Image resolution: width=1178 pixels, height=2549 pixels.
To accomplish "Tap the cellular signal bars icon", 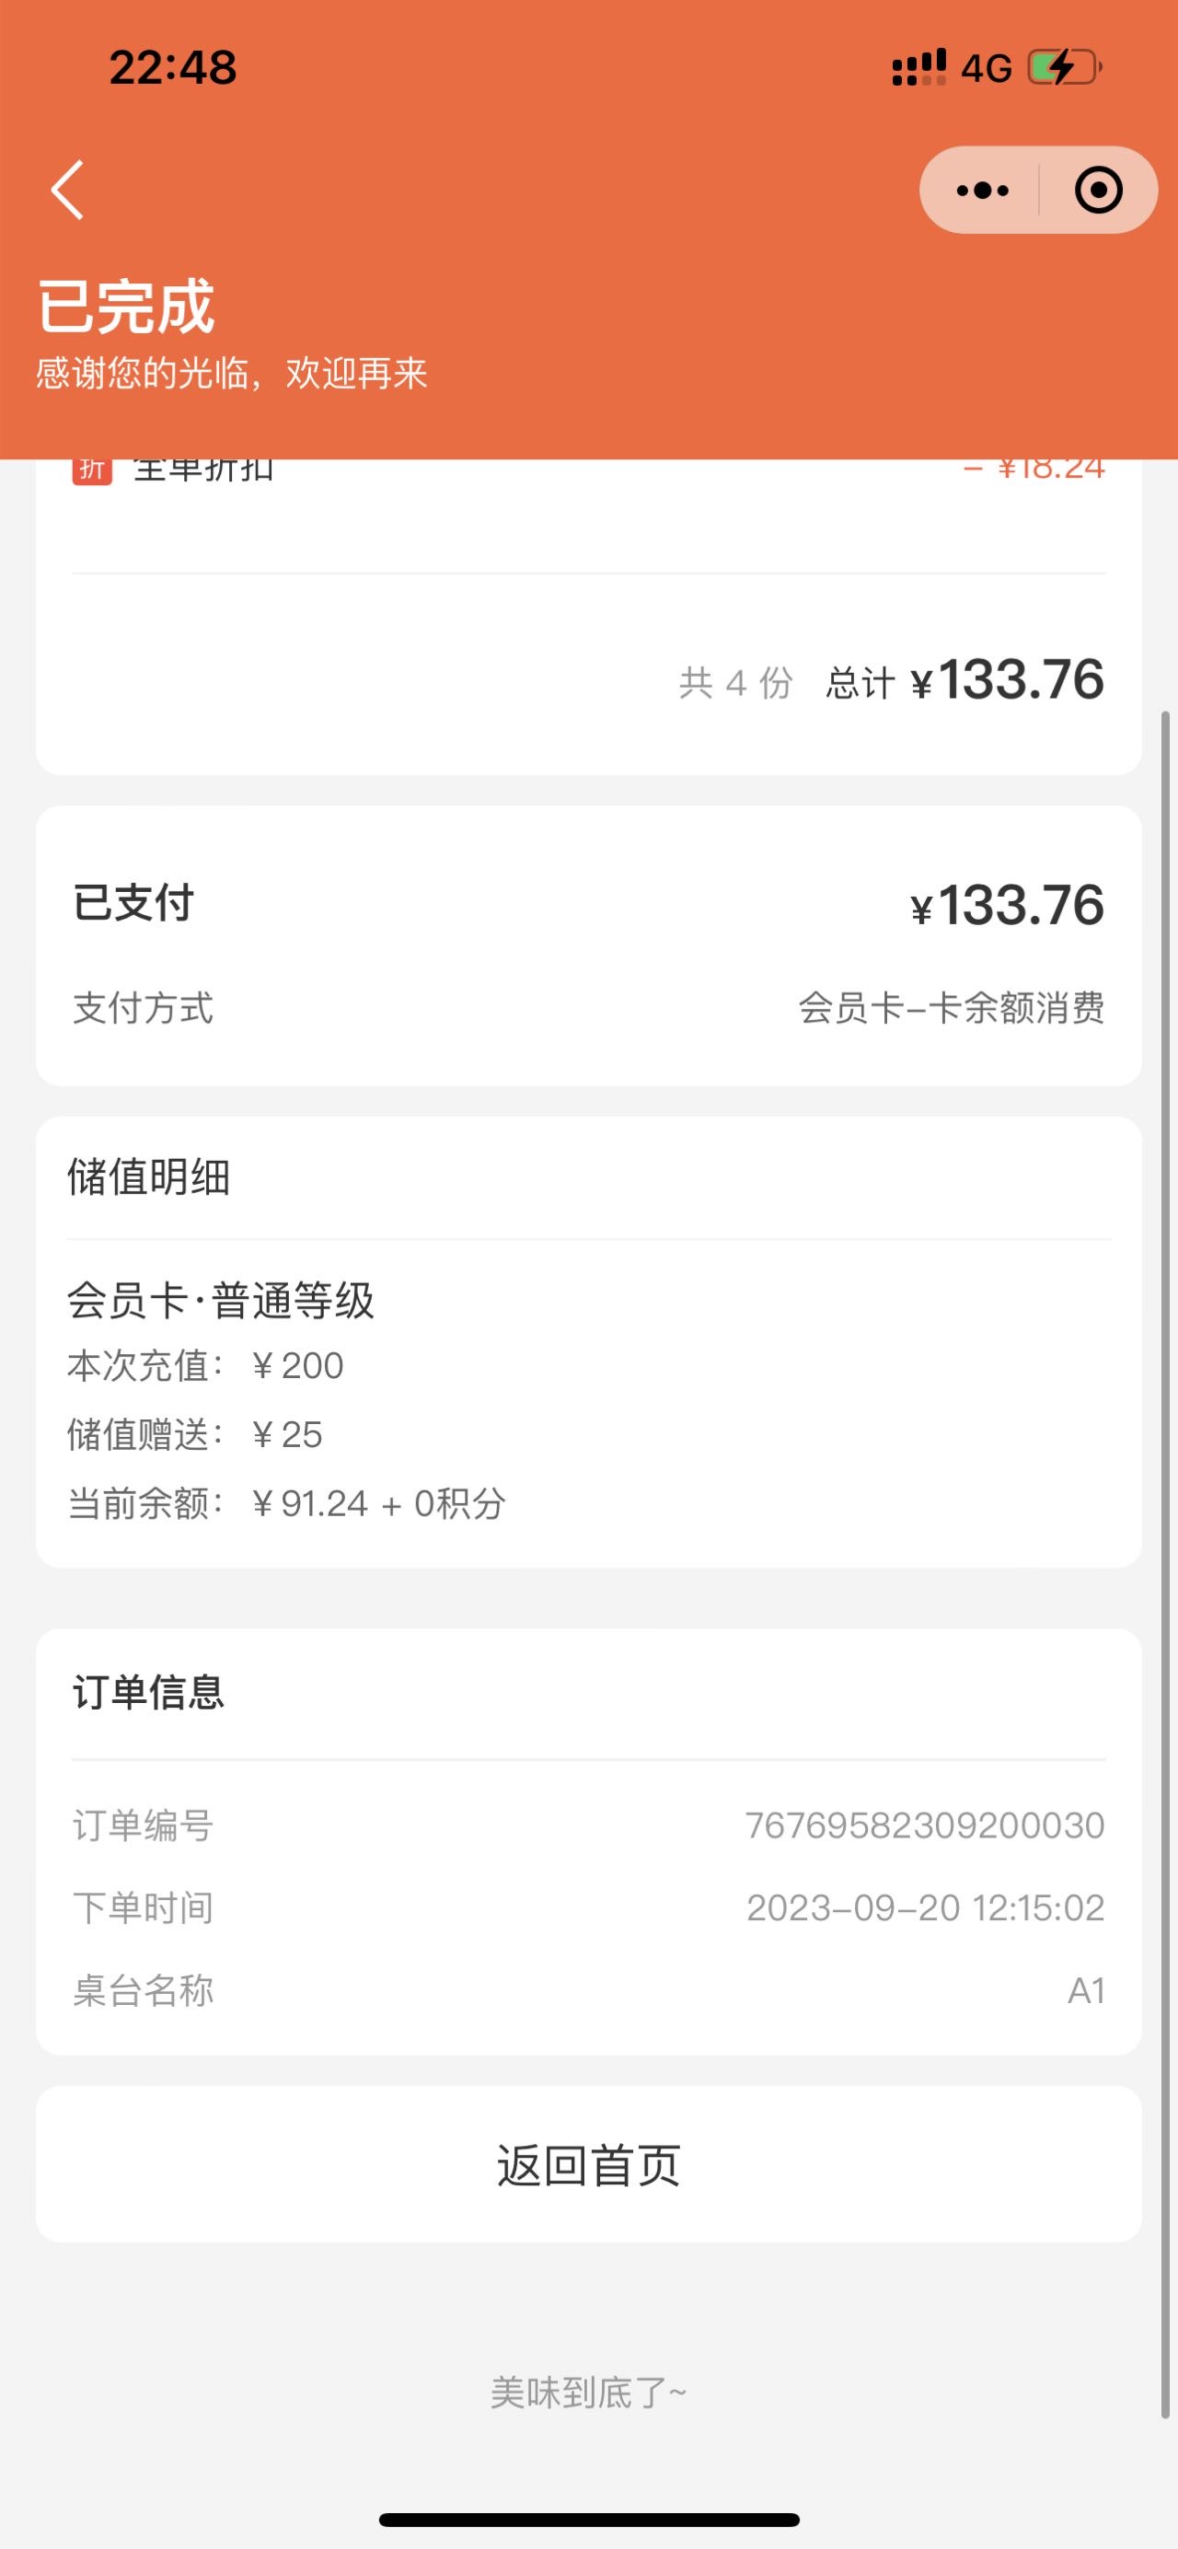I will 918,68.
